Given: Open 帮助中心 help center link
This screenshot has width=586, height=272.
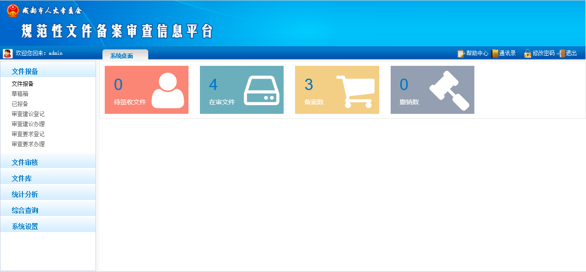Looking at the screenshot, I should [x=477, y=53].
